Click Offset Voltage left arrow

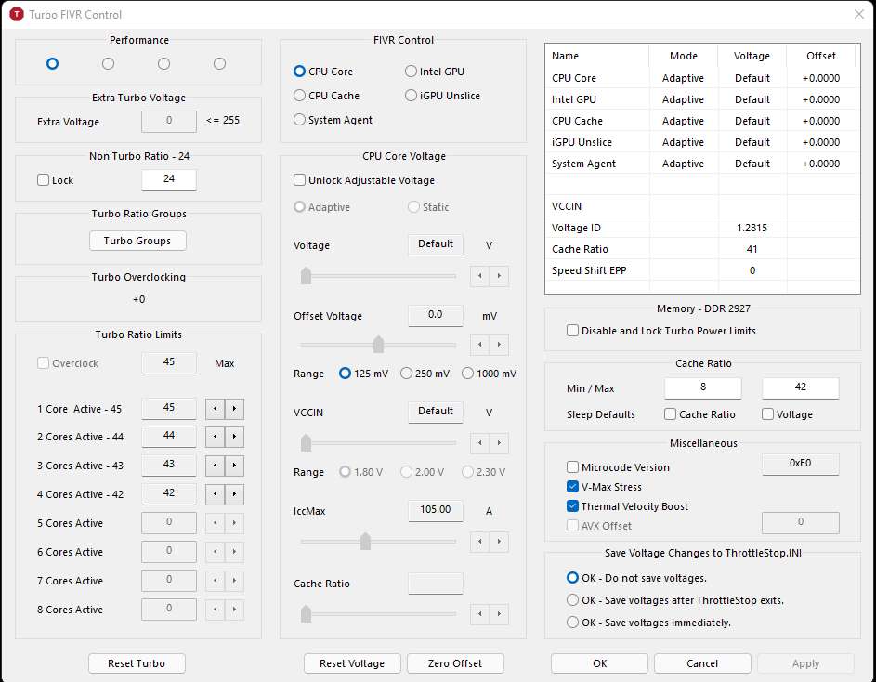pos(479,345)
